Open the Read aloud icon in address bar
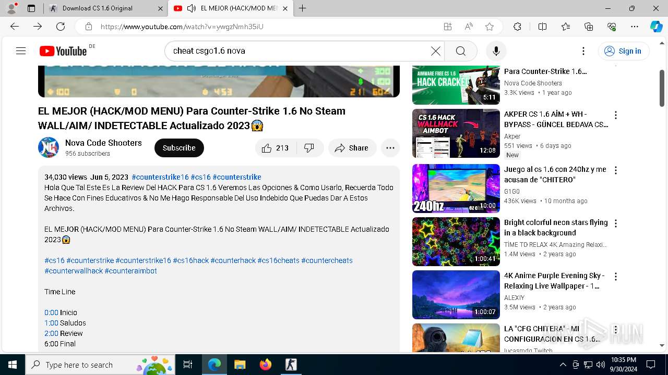This screenshot has height=375, width=668. [469, 27]
